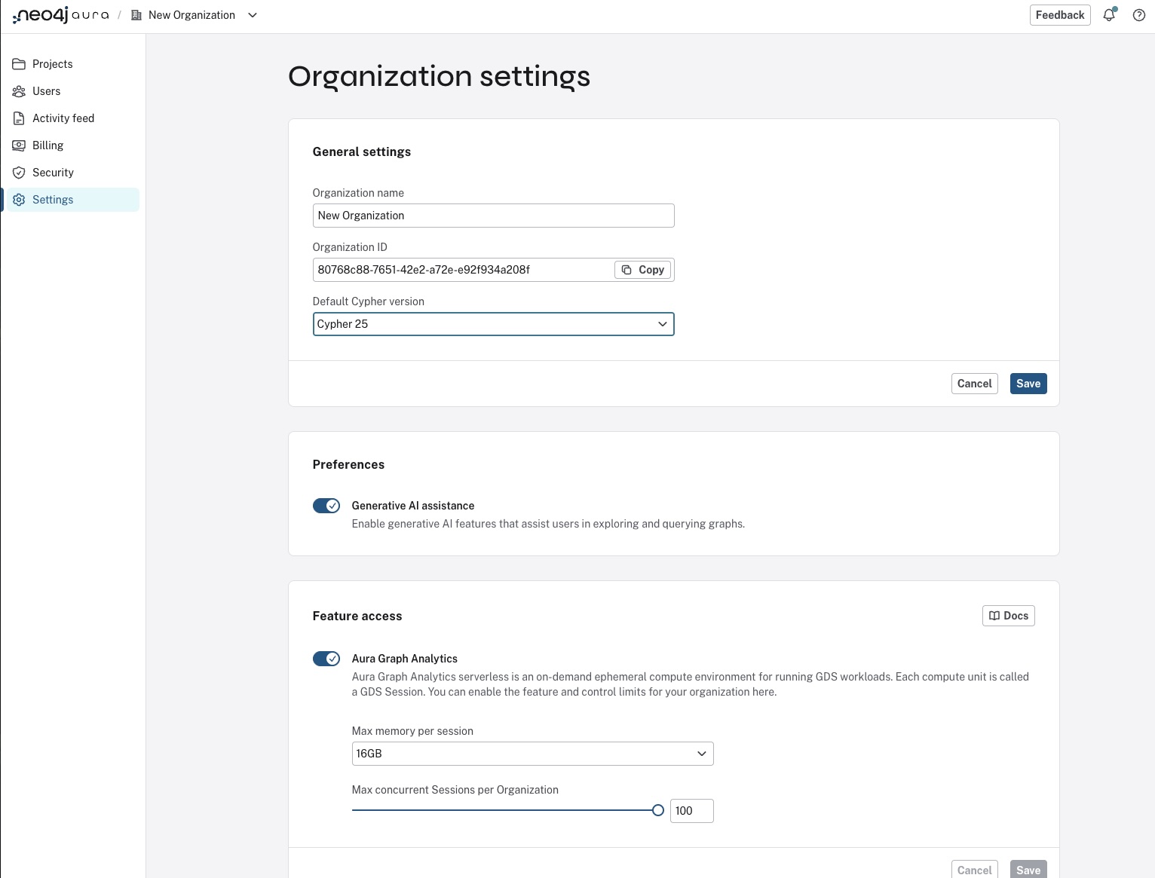Click the neo4j aura logo
The height and width of the screenshot is (878, 1155).
pyautogui.click(x=60, y=14)
